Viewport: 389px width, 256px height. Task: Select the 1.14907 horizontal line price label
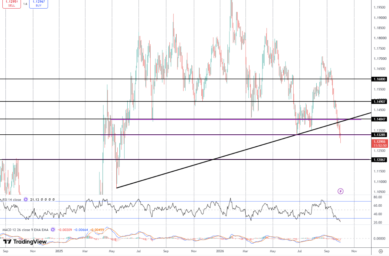coord(379,101)
